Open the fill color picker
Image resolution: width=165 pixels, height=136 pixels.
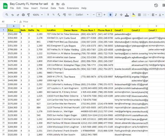(x=134, y=15)
